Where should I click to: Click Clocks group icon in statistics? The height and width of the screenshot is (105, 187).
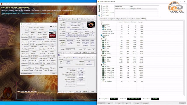pyautogui.click(x=101, y=65)
